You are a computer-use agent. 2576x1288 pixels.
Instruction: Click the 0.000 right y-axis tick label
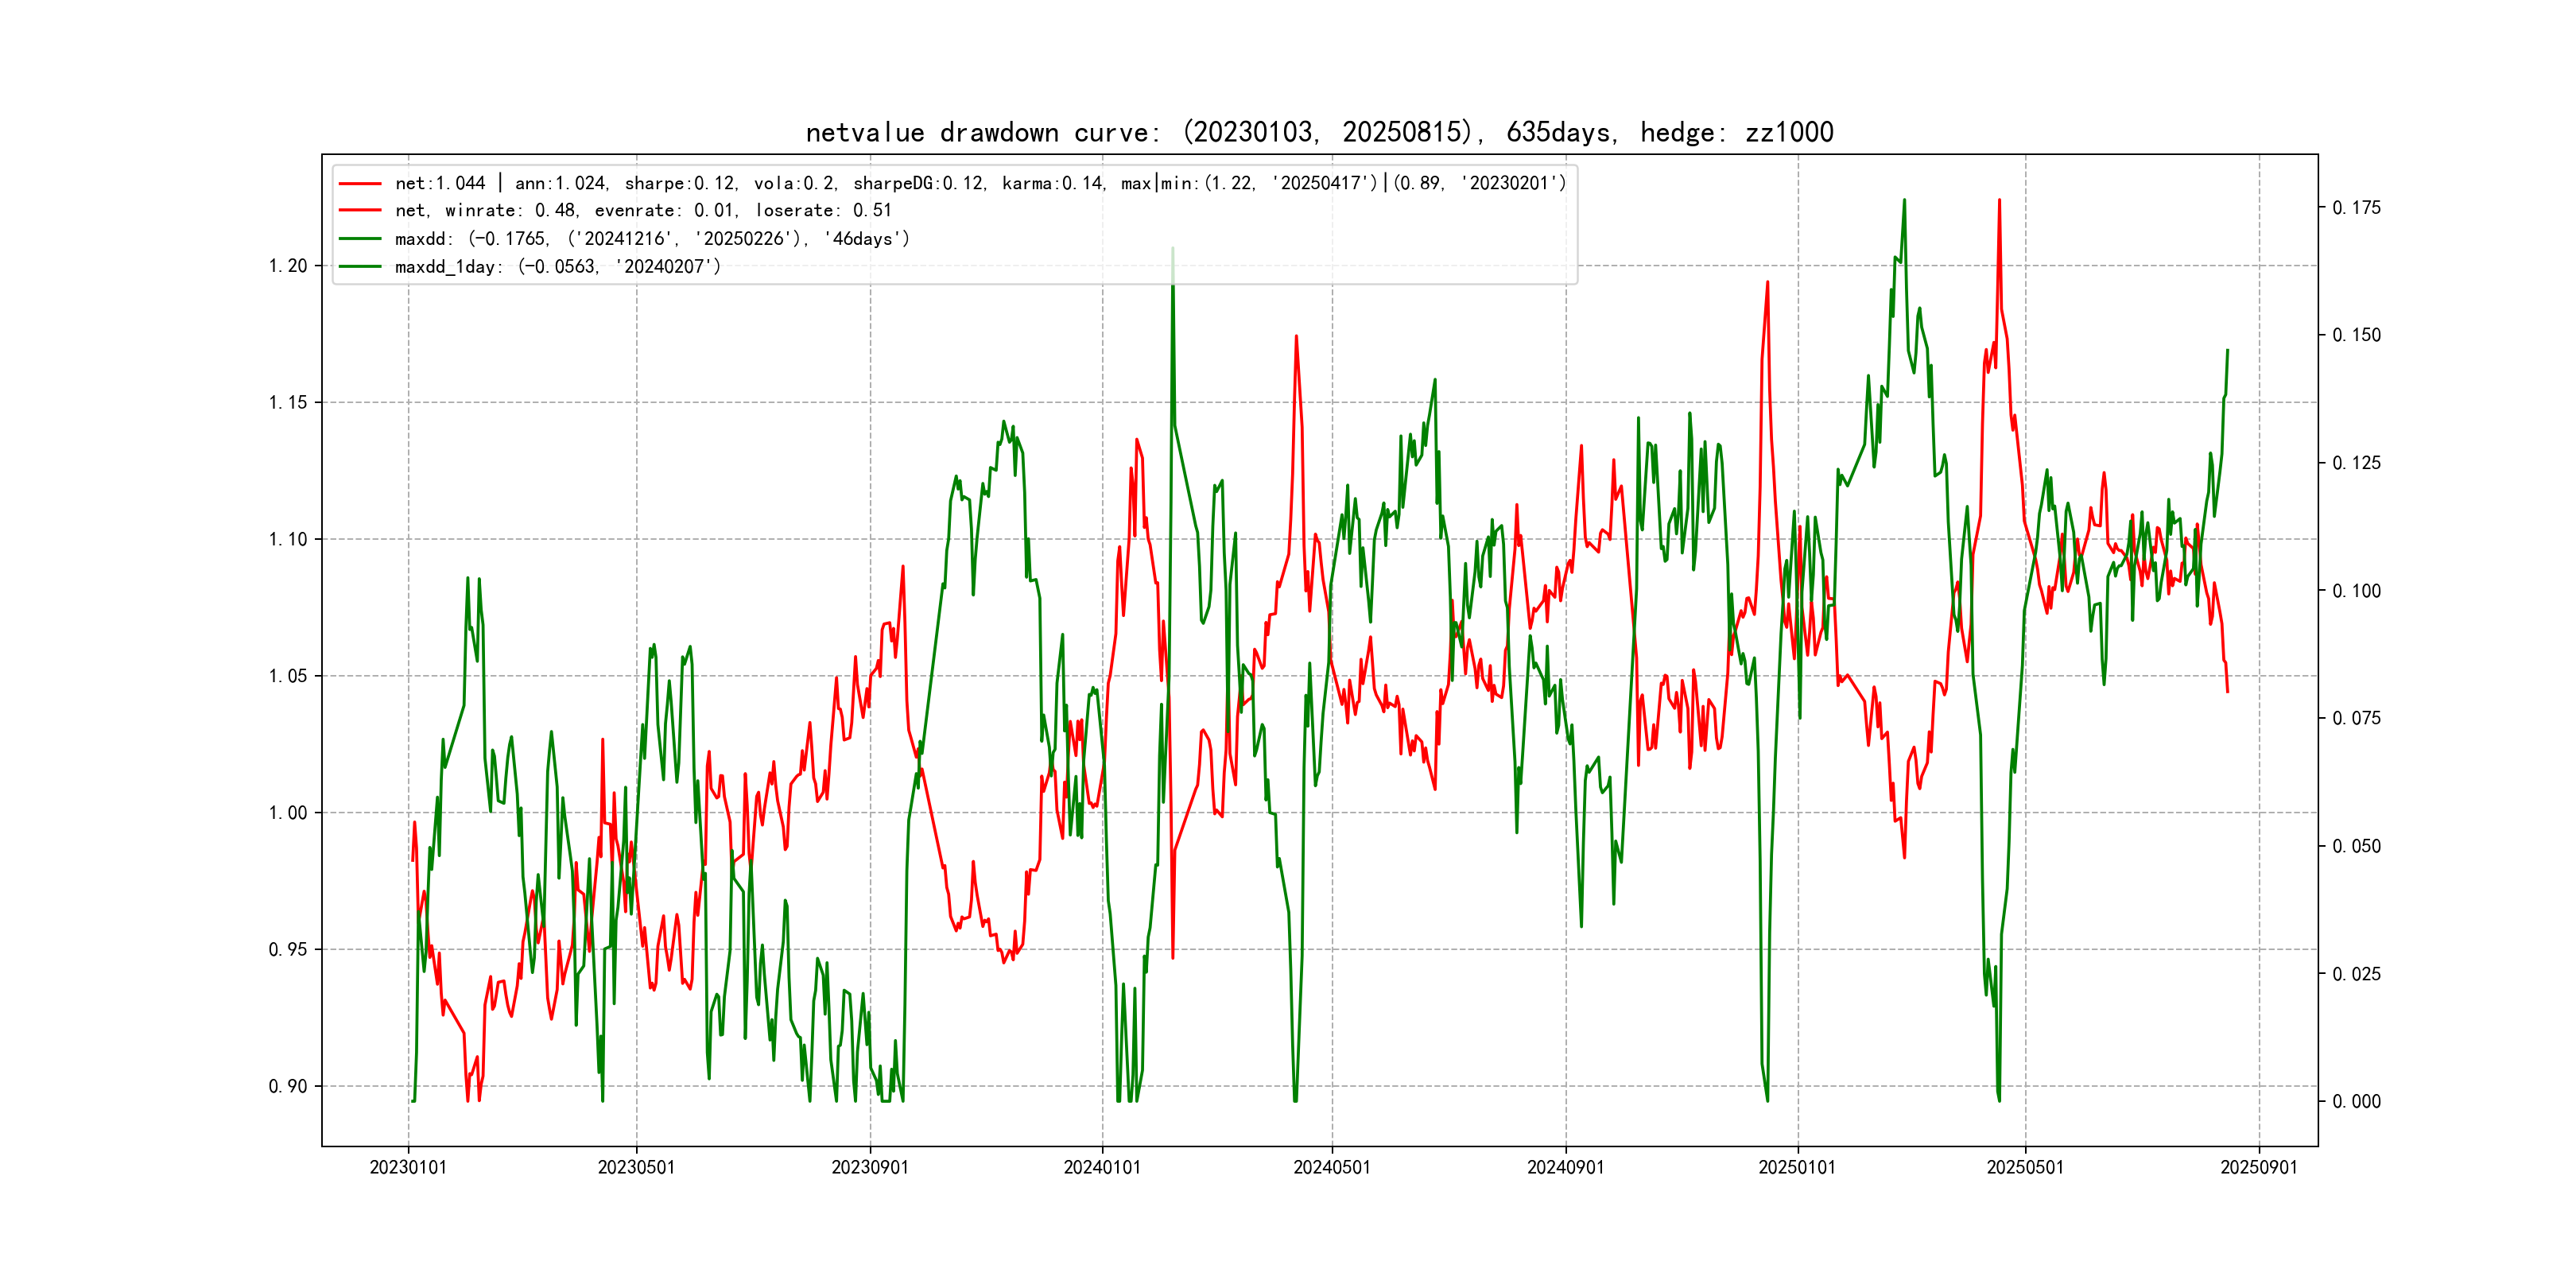click(x=2356, y=1101)
